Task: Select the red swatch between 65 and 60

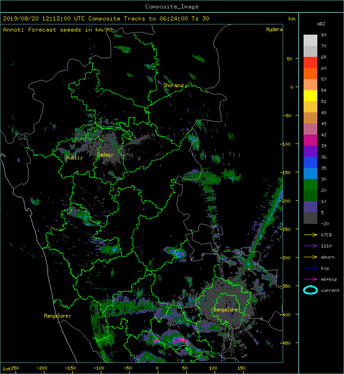Action: pos(310,63)
